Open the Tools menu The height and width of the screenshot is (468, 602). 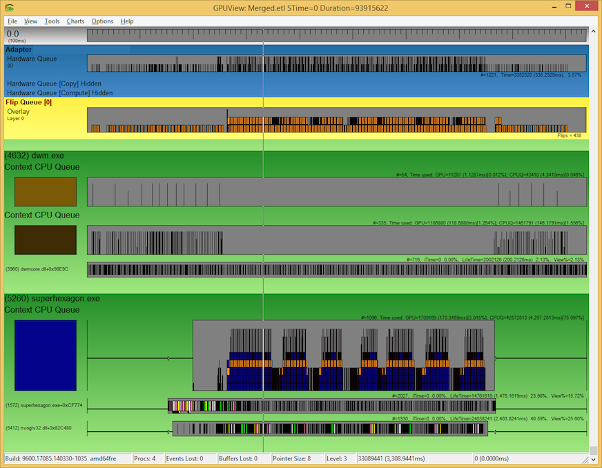point(52,21)
